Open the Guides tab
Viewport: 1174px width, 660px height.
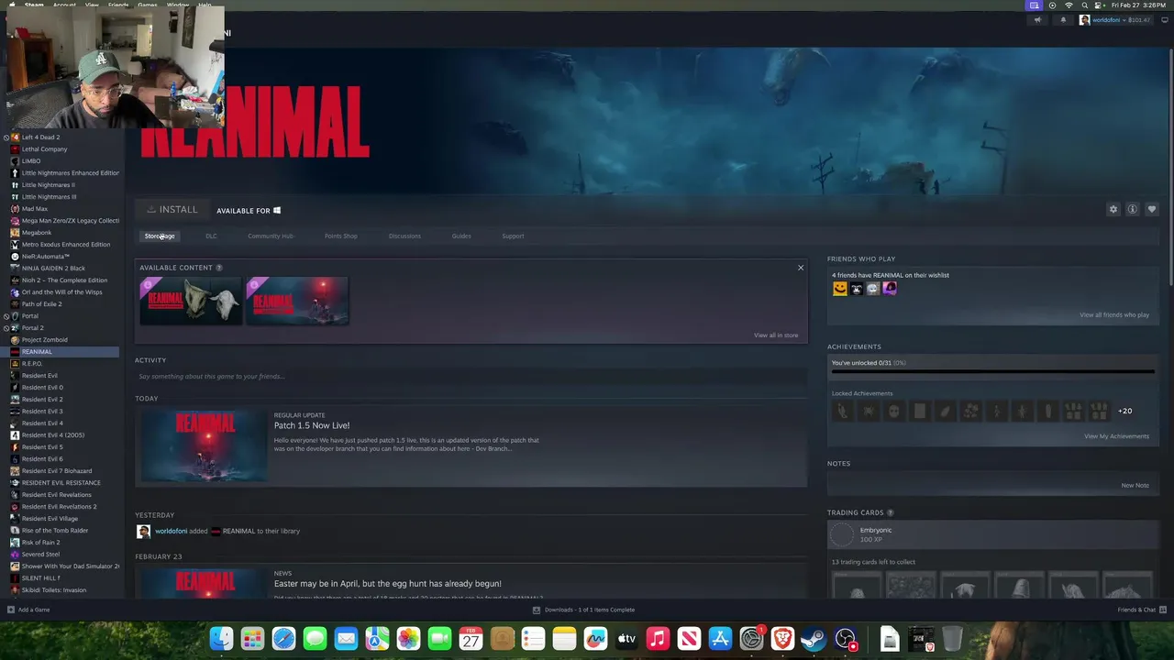point(461,236)
